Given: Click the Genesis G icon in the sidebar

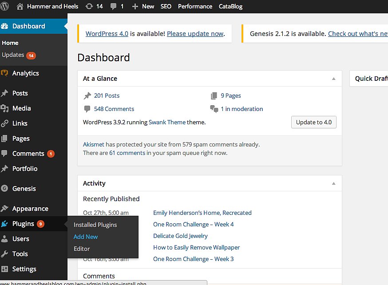Looking at the screenshot, I should click(x=4, y=189).
